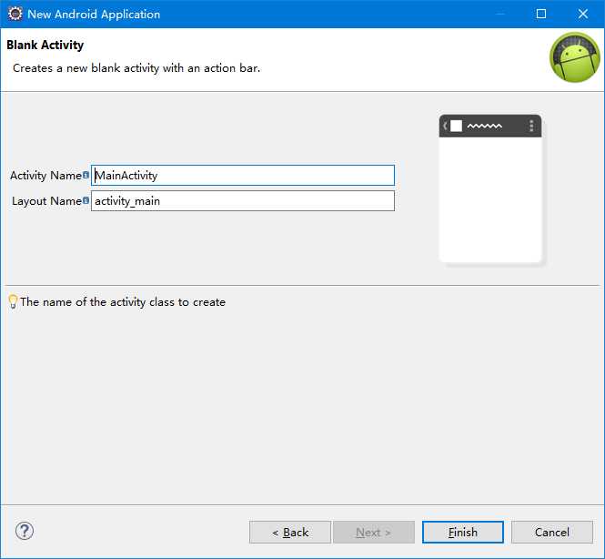Click the overflow menu dots in preview
The width and height of the screenshot is (605, 559).
click(531, 126)
